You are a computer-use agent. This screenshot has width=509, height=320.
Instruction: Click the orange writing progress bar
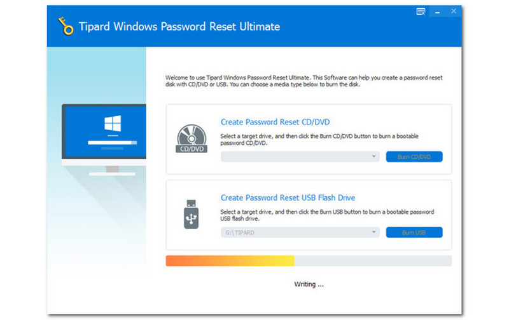(230, 261)
